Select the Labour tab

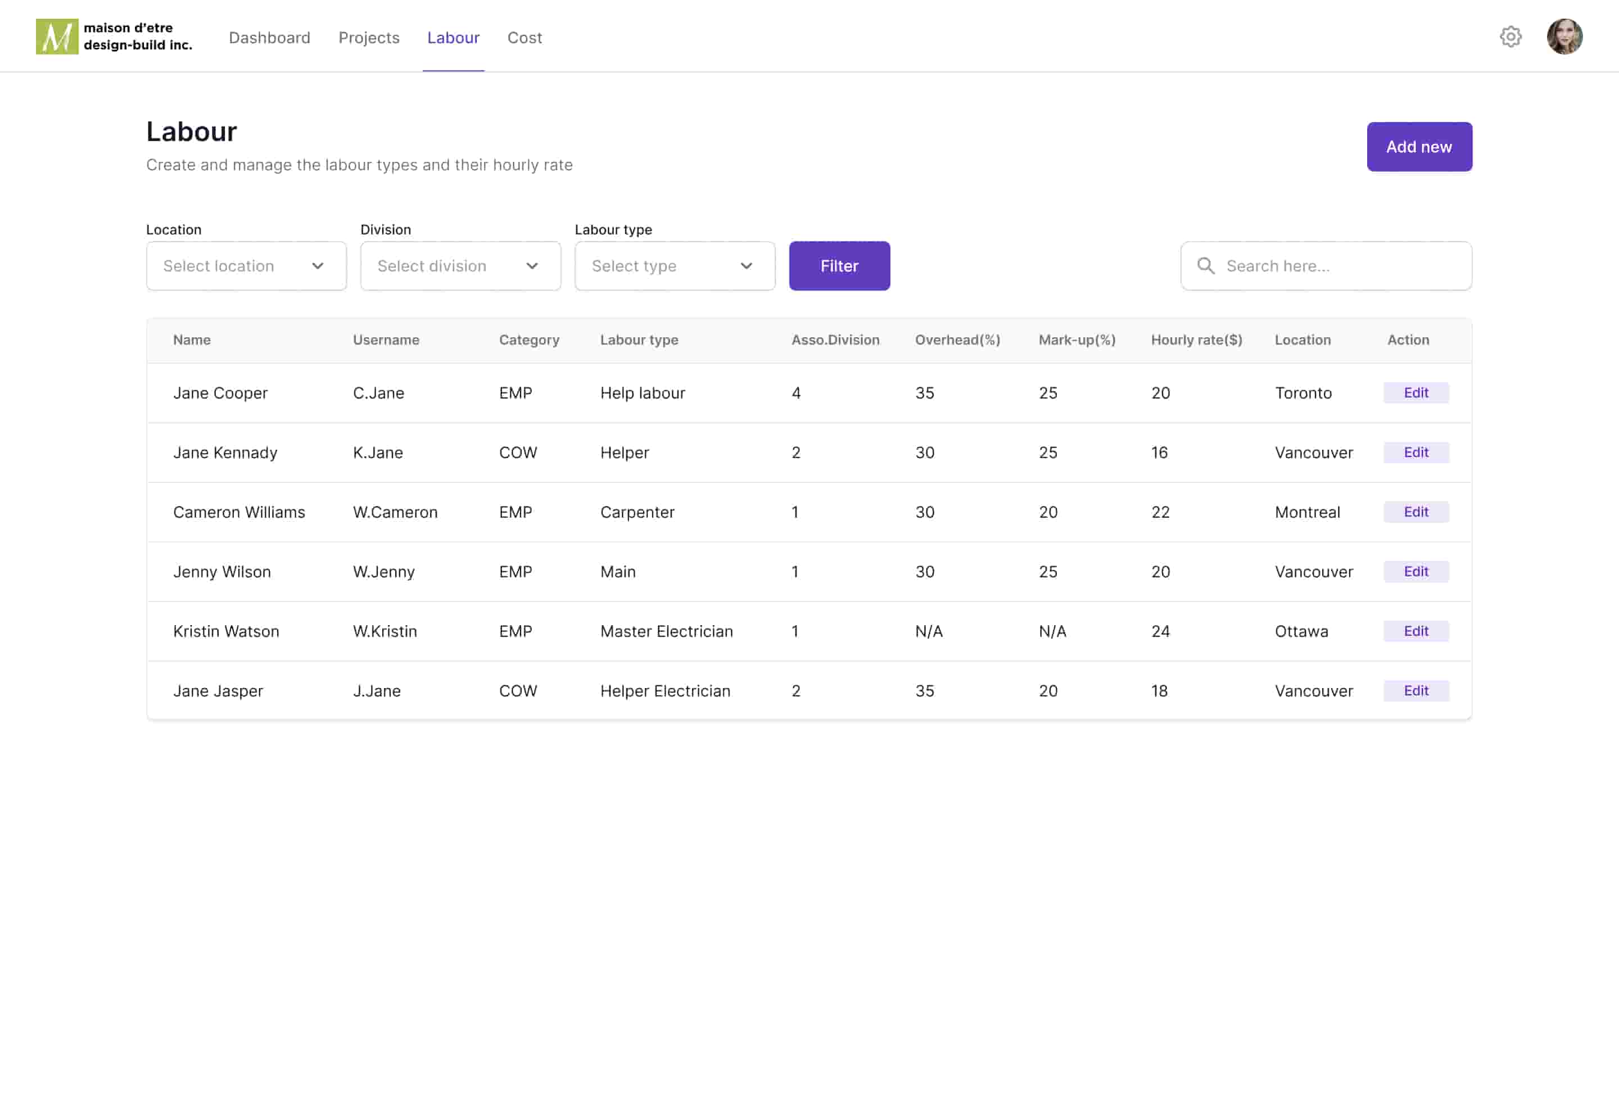(453, 38)
